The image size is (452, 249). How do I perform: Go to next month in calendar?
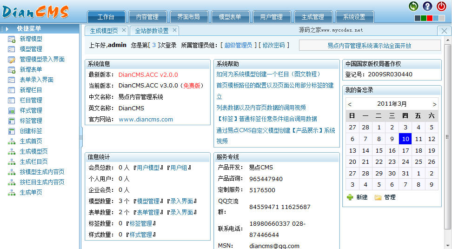[434, 104]
